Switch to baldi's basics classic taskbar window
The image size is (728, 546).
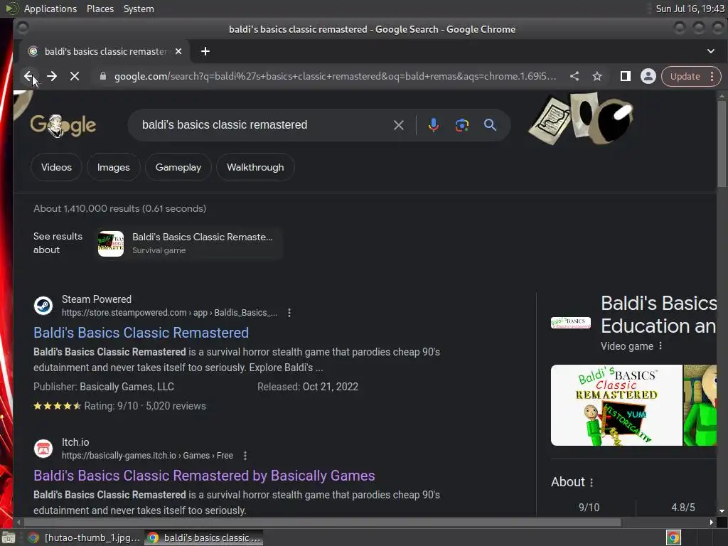[x=204, y=538]
